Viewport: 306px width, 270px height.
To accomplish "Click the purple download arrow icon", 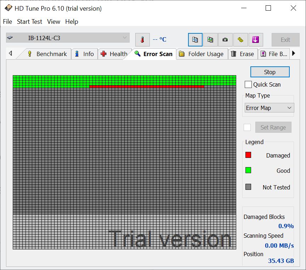I will pos(255,40).
